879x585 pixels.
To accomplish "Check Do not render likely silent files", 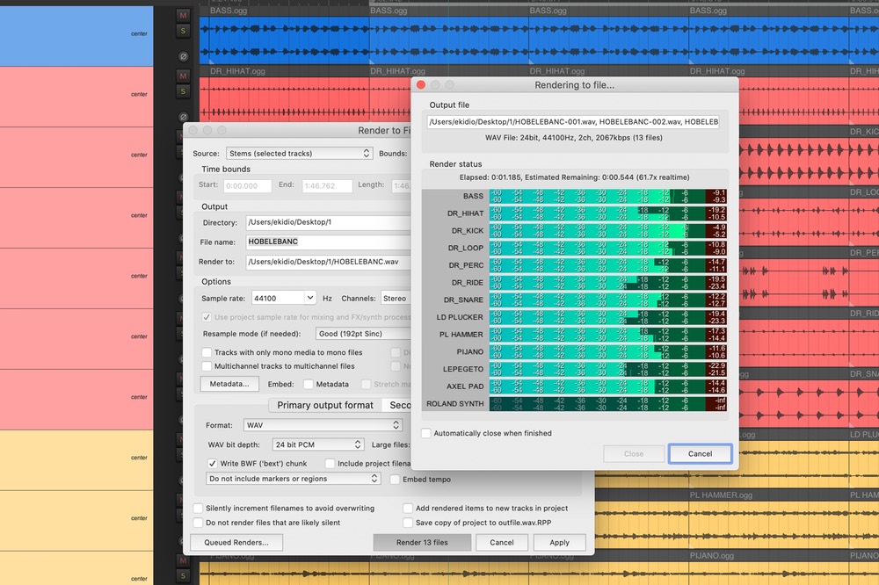I will pos(199,523).
